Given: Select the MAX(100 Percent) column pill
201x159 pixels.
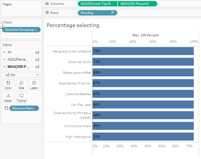Looking at the screenshot, I should 137,4.
